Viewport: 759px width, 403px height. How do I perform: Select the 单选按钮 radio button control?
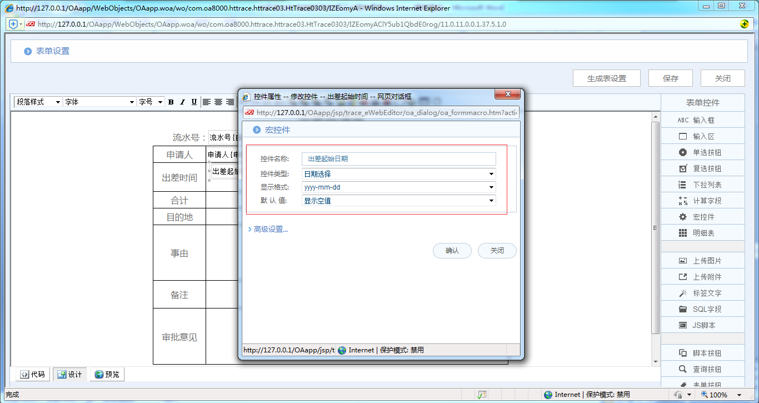point(683,152)
